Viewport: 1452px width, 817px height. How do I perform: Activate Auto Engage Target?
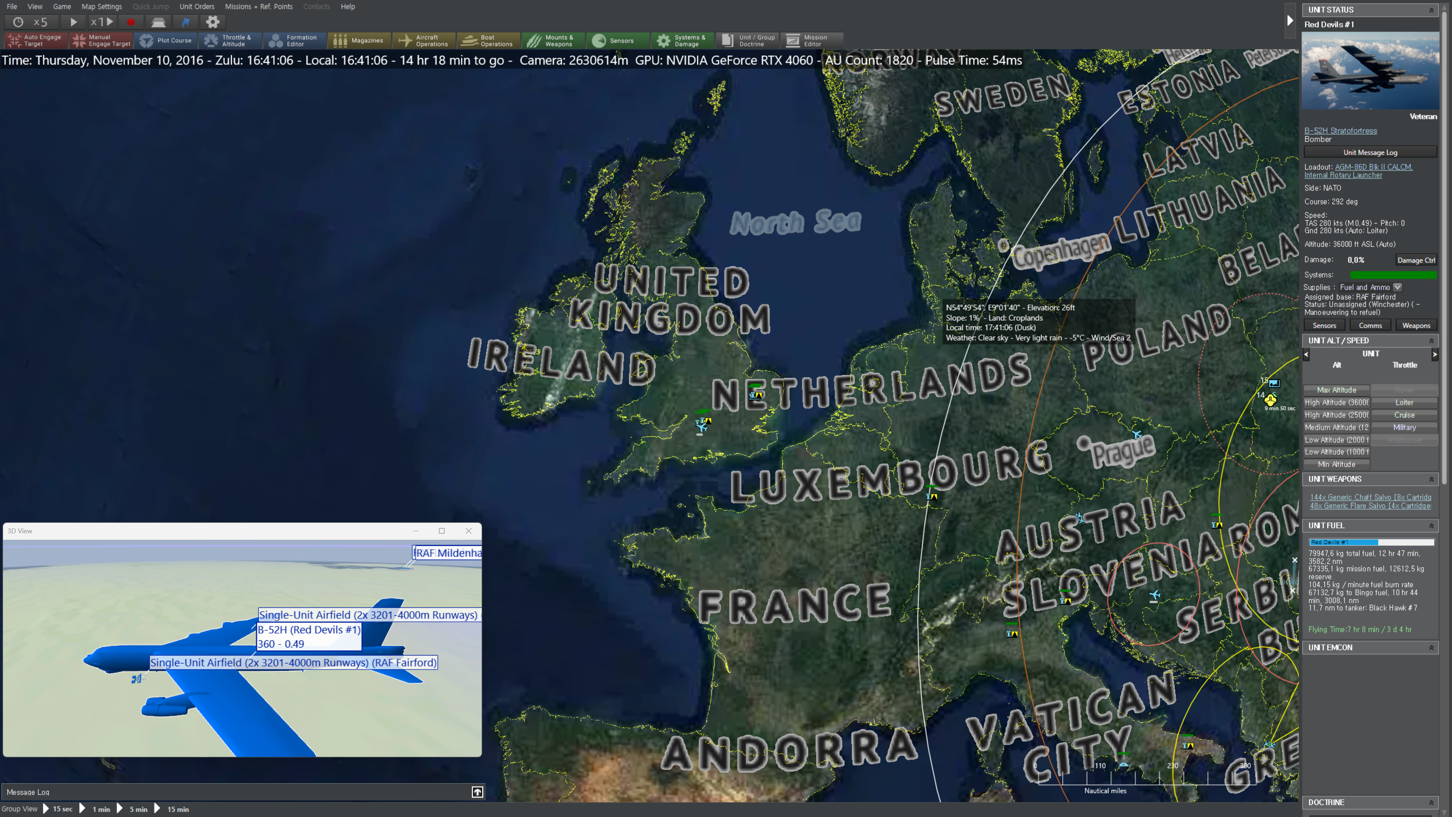[x=36, y=40]
